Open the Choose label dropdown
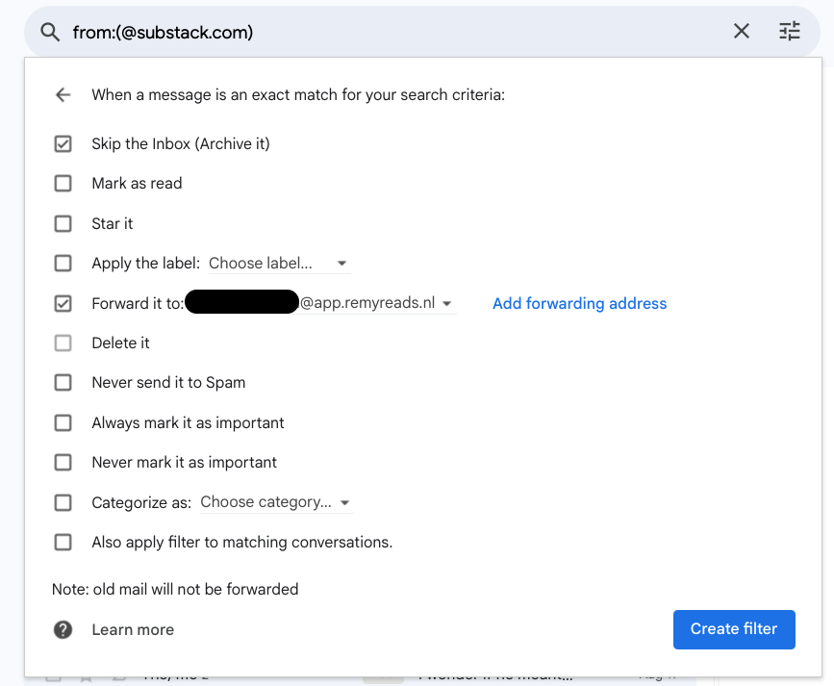Image resolution: width=834 pixels, height=686 pixels. pyautogui.click(x=279, y=263)
